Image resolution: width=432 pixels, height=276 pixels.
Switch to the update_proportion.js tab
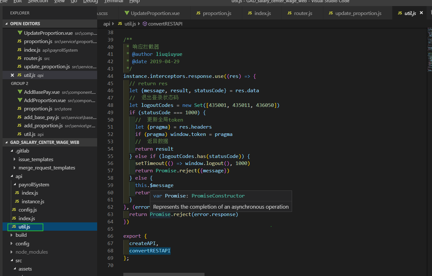[358, 13]
